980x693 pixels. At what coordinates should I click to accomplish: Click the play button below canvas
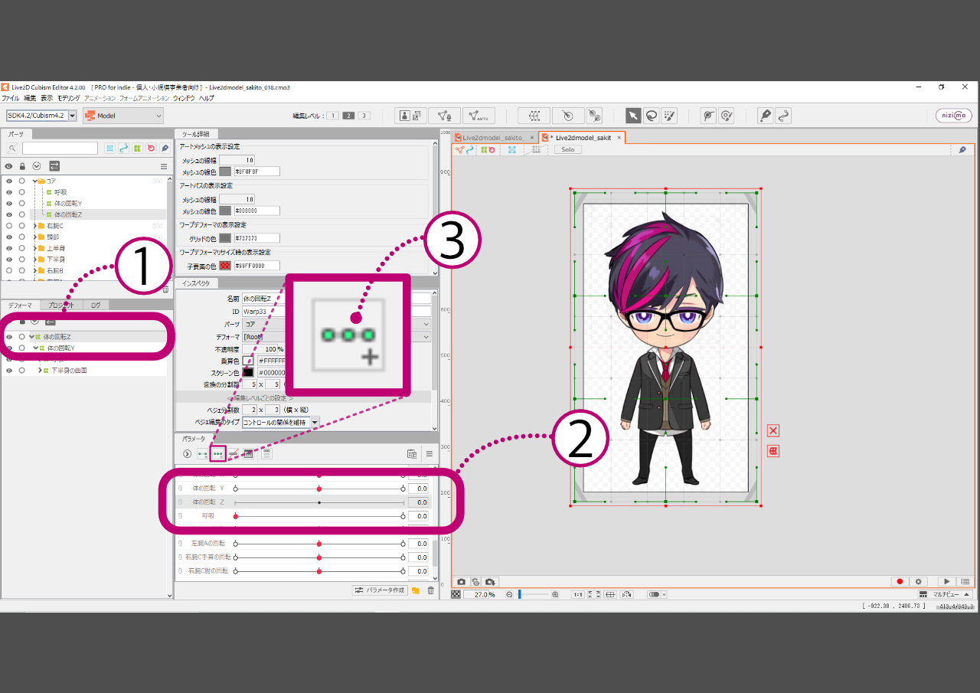coord(947,582)
